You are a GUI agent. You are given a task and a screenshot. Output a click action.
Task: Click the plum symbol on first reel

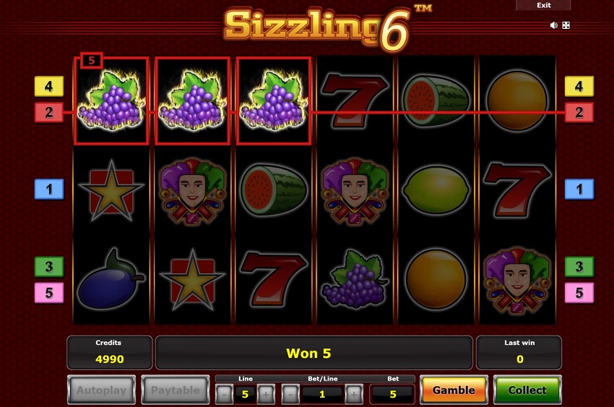(x=111, y=279)
